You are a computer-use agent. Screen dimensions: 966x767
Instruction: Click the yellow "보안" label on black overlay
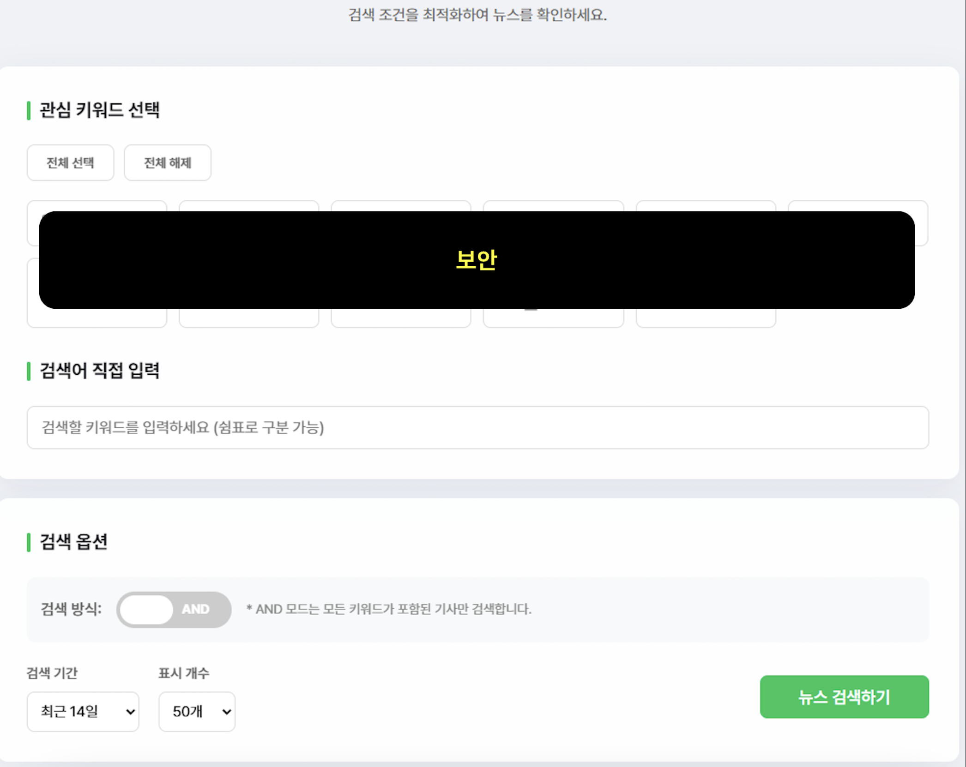click(x=476, y=260)
